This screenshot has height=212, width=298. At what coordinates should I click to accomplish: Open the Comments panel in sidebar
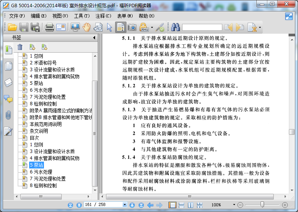8,99
